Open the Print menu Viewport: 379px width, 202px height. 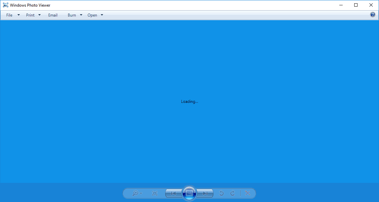click(x=30, y=15)
